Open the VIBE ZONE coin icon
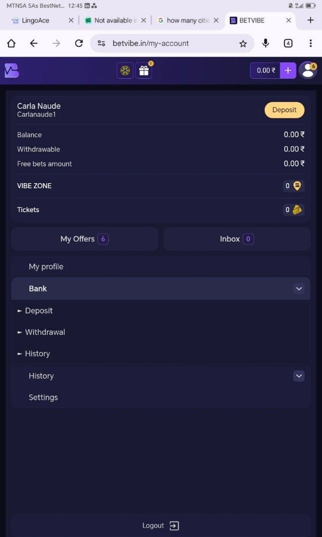 pos(298,185)
